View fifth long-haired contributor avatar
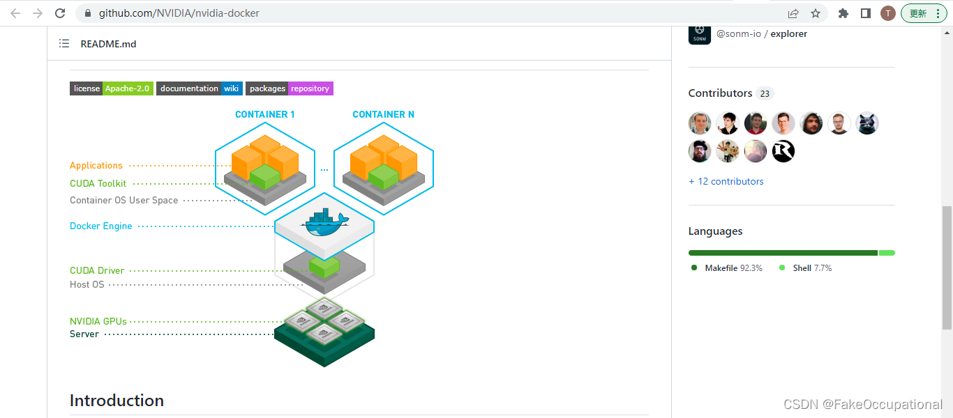The width and height of the screenshot is (953, 418). tap(811, 123)
